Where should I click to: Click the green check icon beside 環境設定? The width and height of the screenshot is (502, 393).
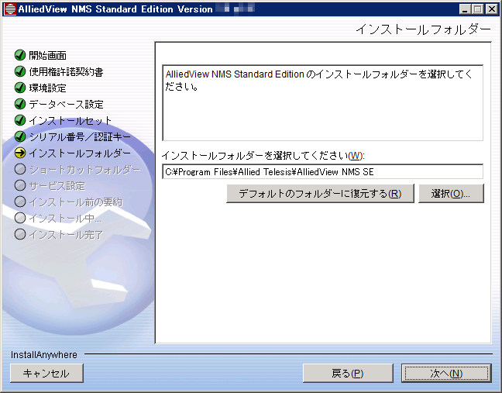pos(20,88)
